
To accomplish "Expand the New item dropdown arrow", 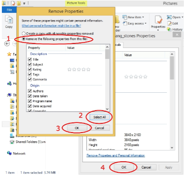I will coord(143,17).
